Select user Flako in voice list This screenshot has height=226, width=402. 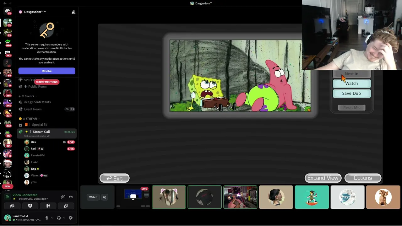coord(50,162)
